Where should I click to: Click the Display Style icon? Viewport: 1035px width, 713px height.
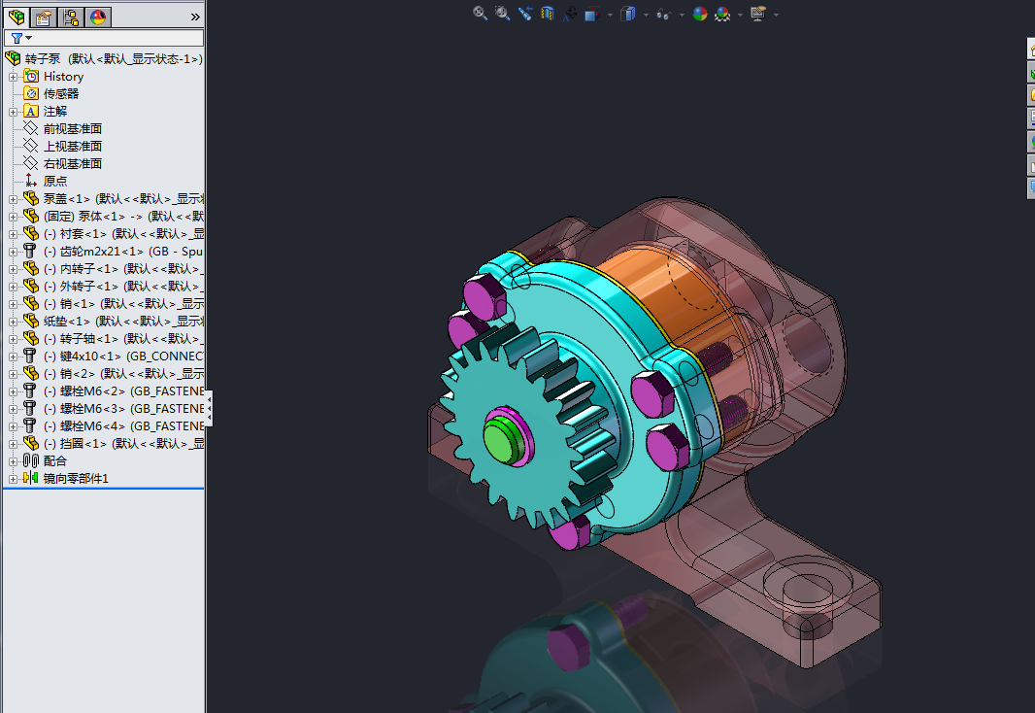pos(628,14)
